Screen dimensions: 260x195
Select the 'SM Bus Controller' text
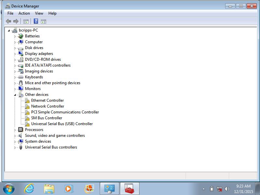tap(46, 118)
